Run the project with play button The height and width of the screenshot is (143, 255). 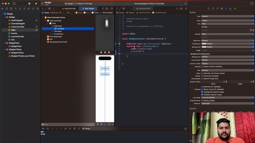pos(36,4)
